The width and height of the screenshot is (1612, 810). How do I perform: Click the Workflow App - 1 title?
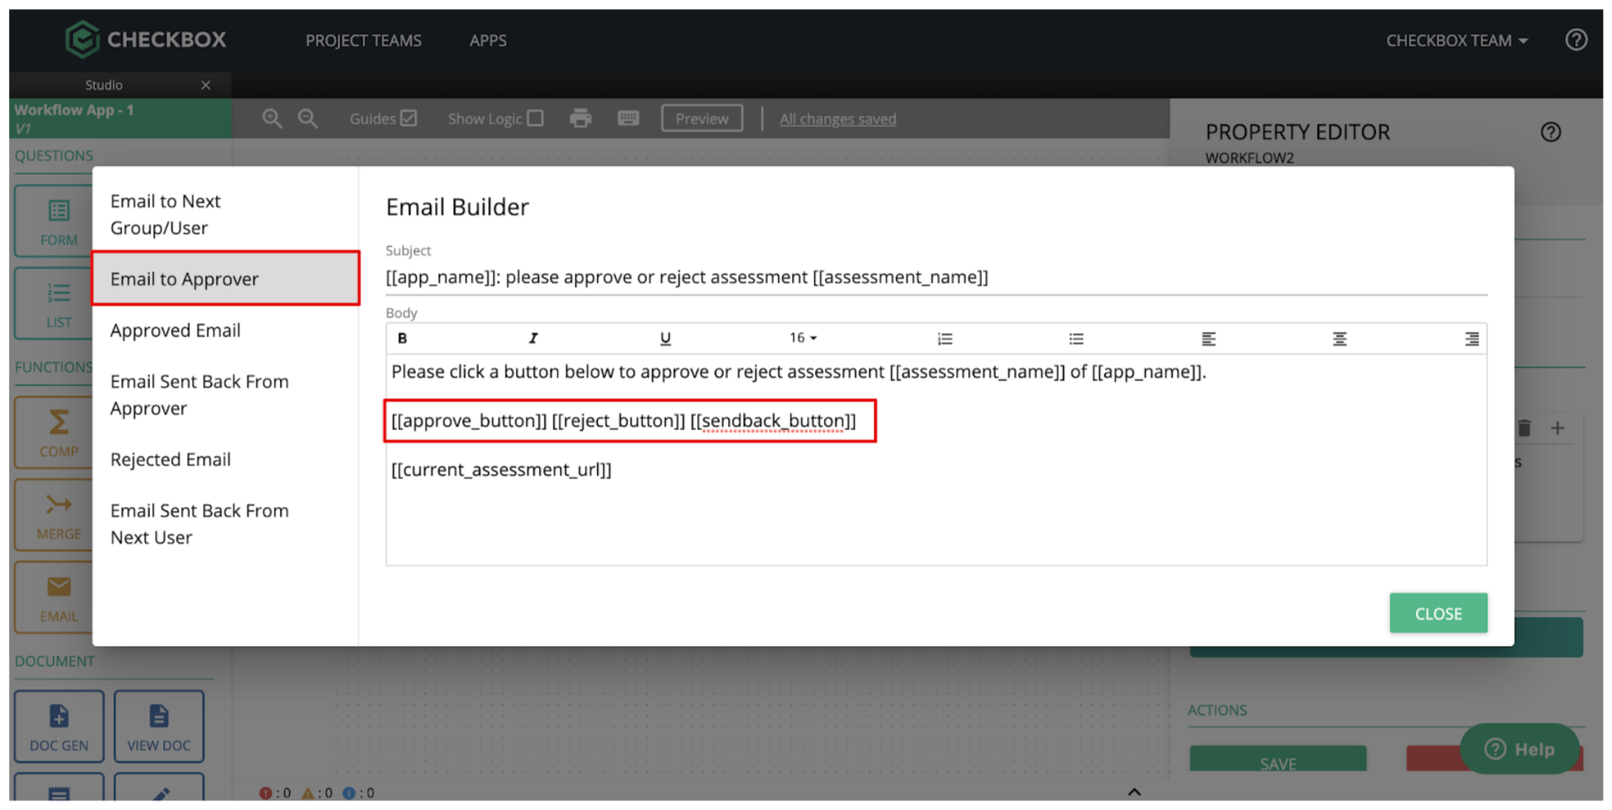[74, 109]
